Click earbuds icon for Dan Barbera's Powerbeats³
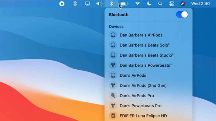The image size is (216, 121). click(113, 65)
